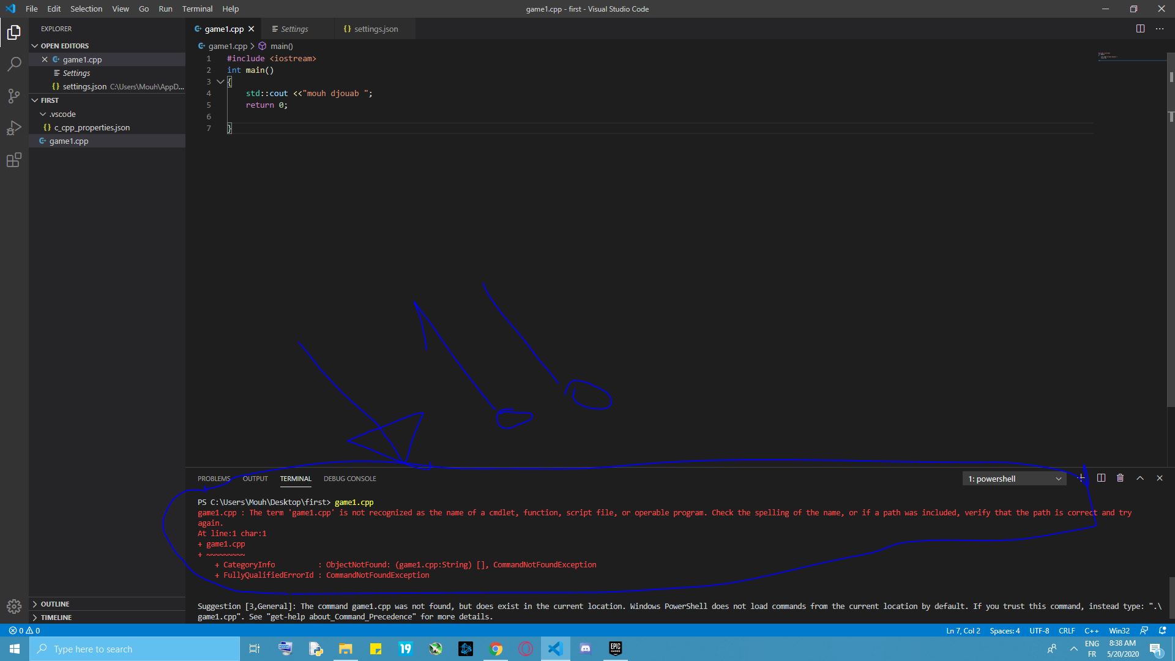Open Discord from the taskbar
Image resolution: width=1175 pixels, height=661 pixels.
click(585, 649)
